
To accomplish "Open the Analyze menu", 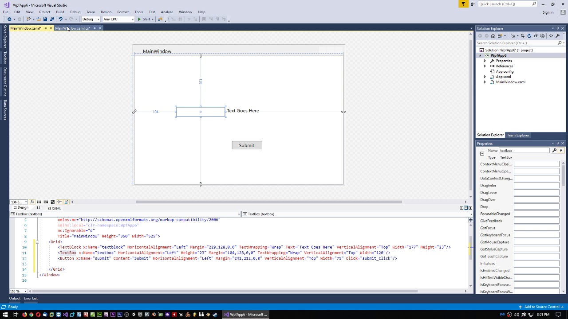I will point(167,12).
